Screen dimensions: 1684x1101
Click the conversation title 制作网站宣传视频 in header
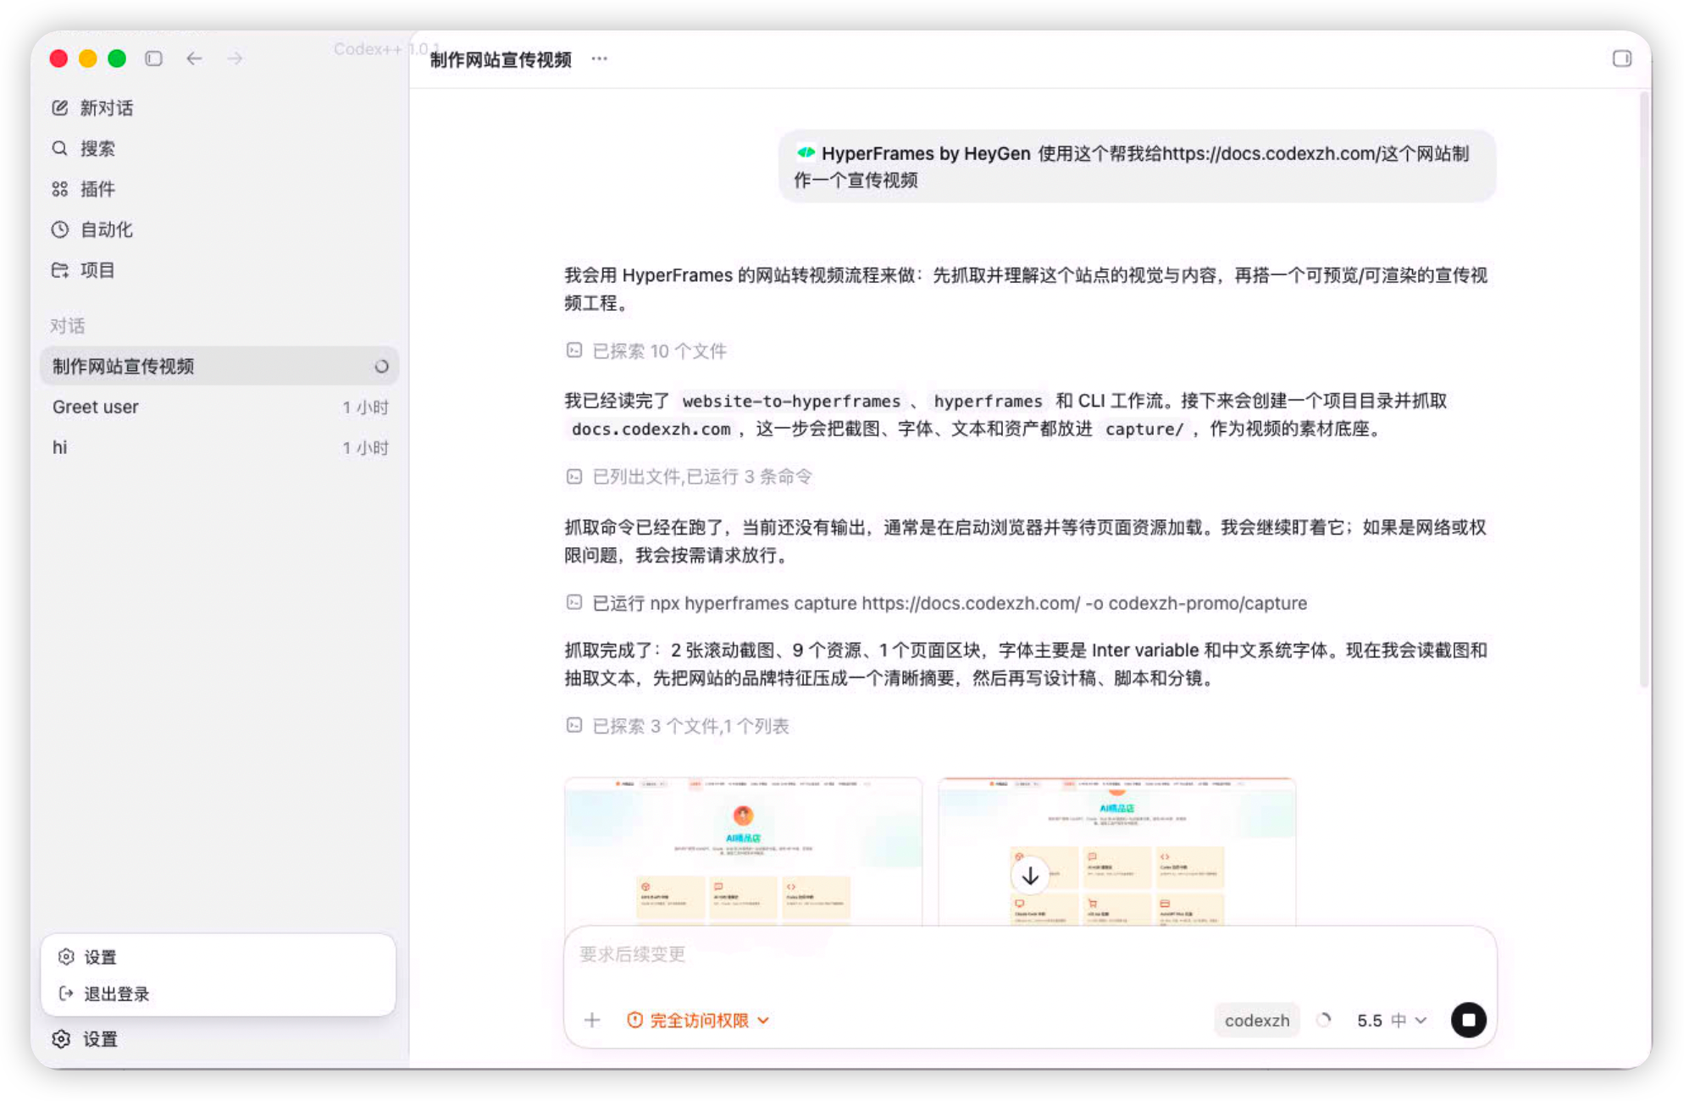pyautogui.click(x=501, y=59)
